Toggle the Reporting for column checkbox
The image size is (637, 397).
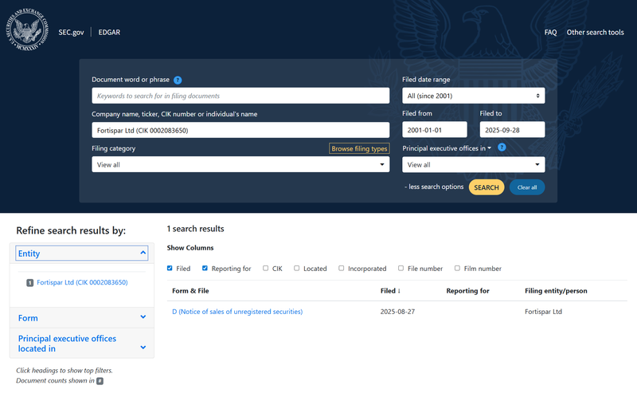(x=205, y=268)
